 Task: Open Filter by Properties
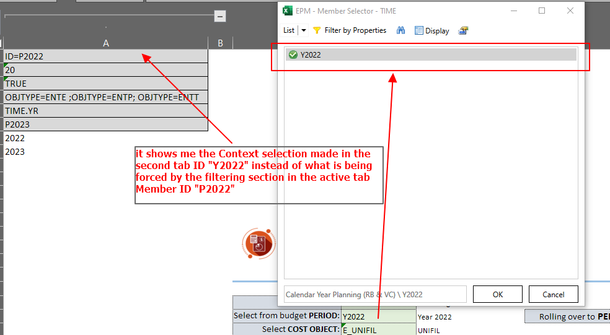(x=350, y=30)
